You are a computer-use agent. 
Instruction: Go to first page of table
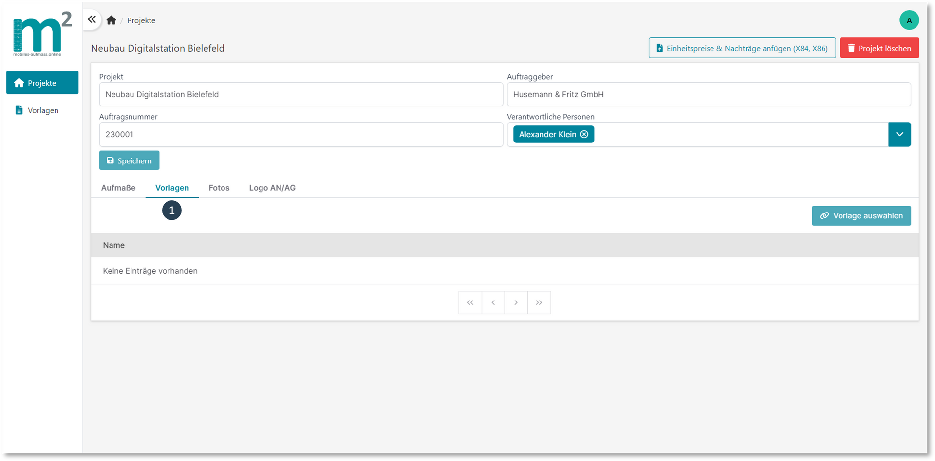(470, 302)
